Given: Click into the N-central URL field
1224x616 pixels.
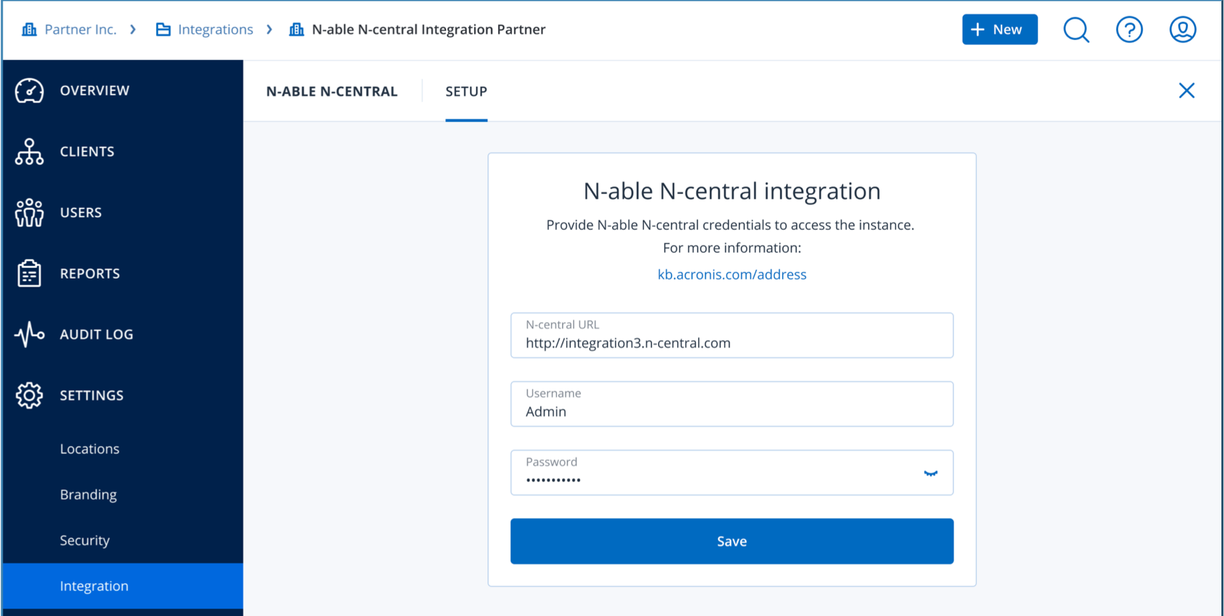Looking at the screenshot, I should tap(731, 343).
